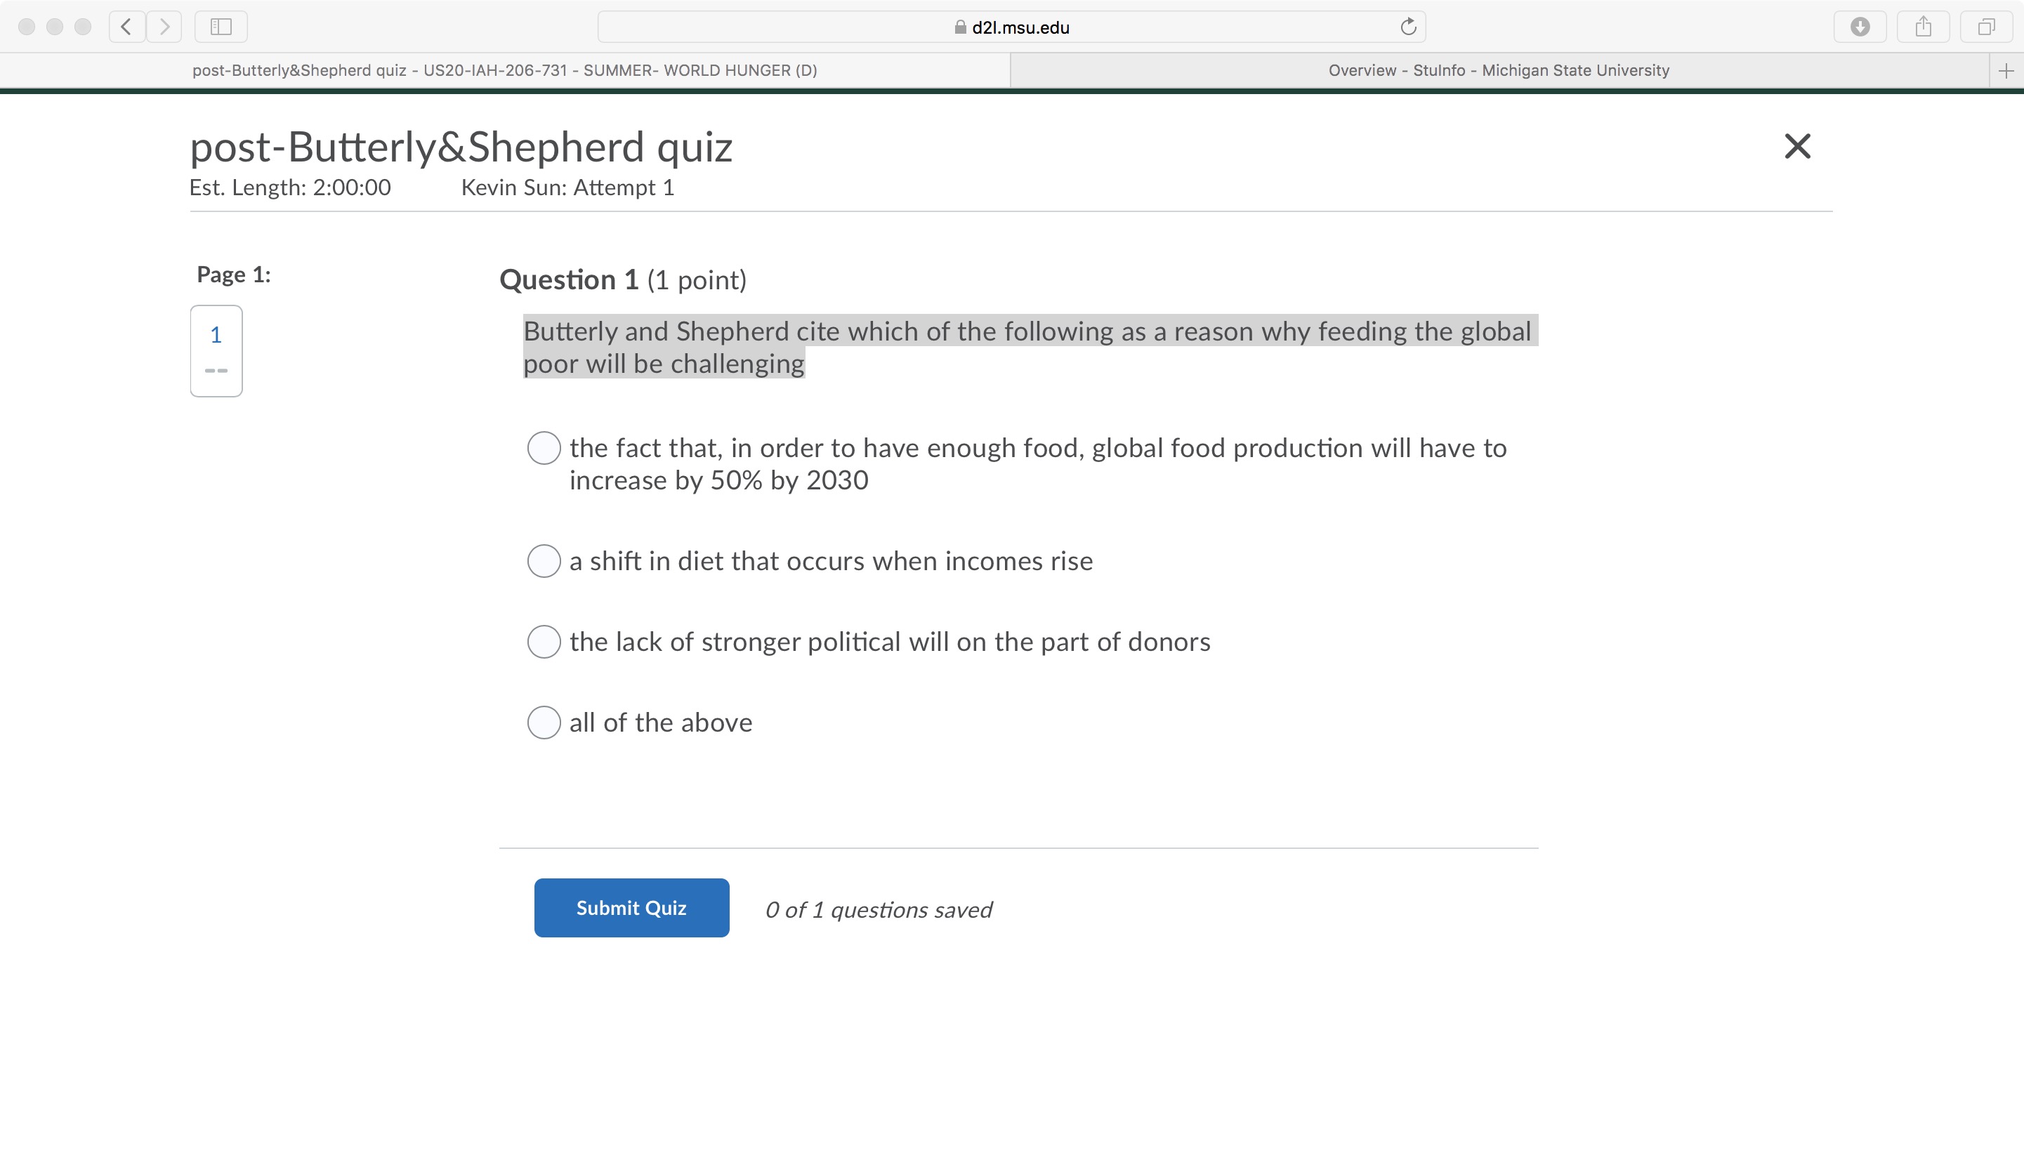The width and height of the screenshot is (2024, 1167).
Task: Toggle the Safari sidebar icon
Action: tap(221, 27)
